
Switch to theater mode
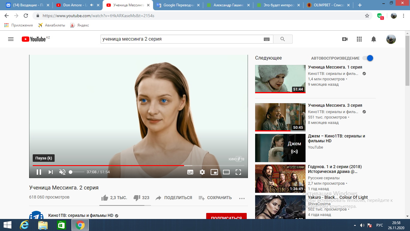coord(226,172)
